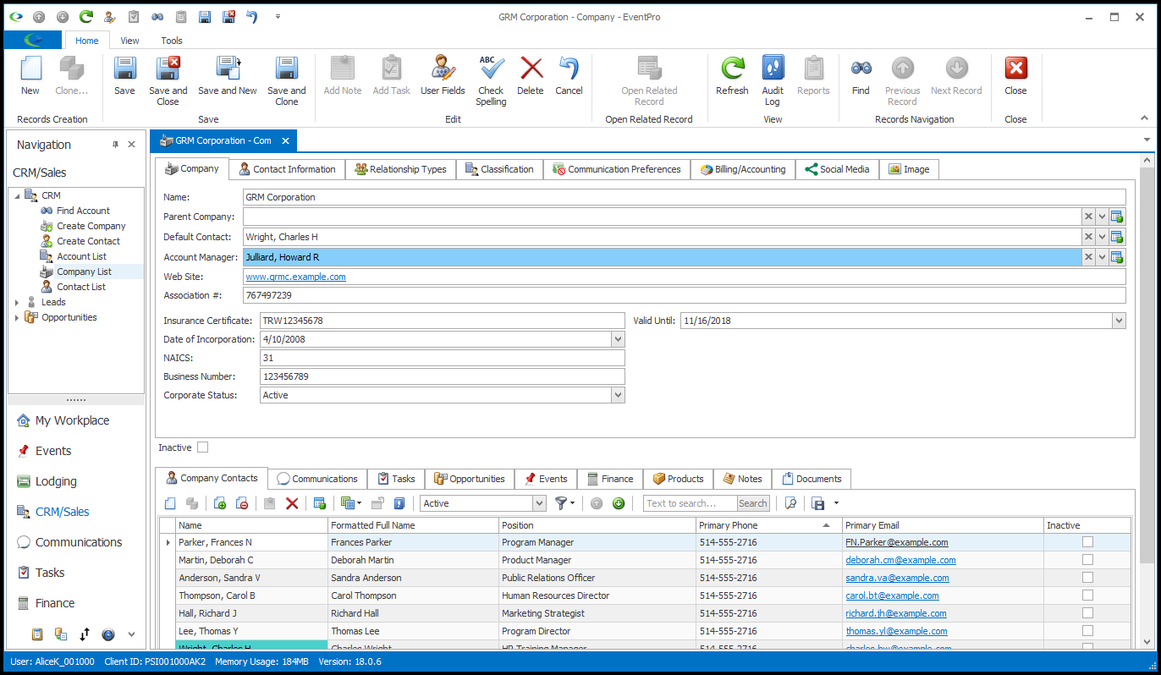Delete the current record
This screenshot has width=1161, height=675.
point(531,75)
